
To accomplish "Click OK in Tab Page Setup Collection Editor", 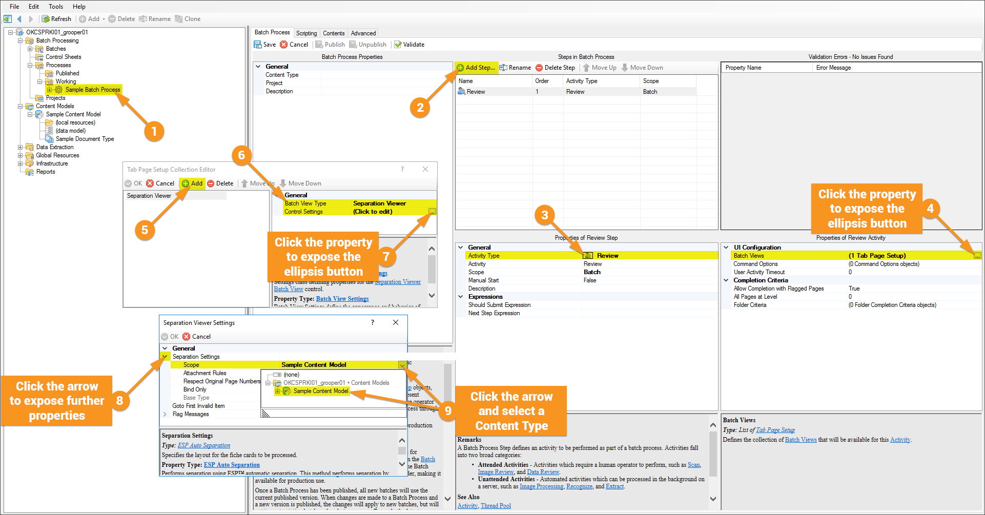I will (x=133, y=183).
